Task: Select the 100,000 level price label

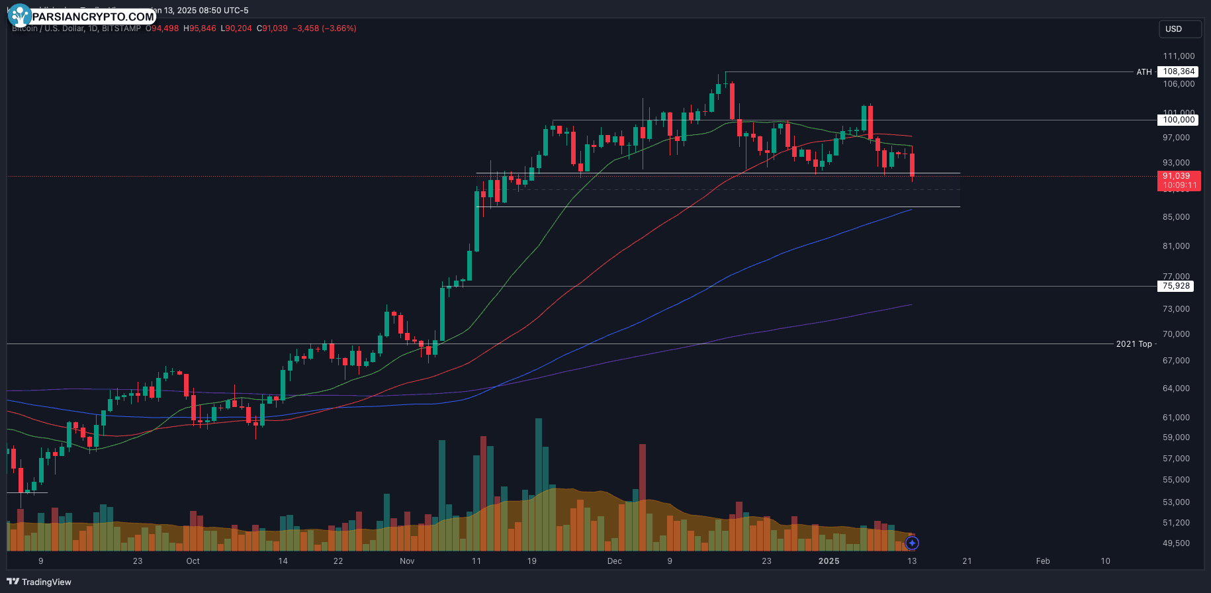Action: tap(1179, 120)
